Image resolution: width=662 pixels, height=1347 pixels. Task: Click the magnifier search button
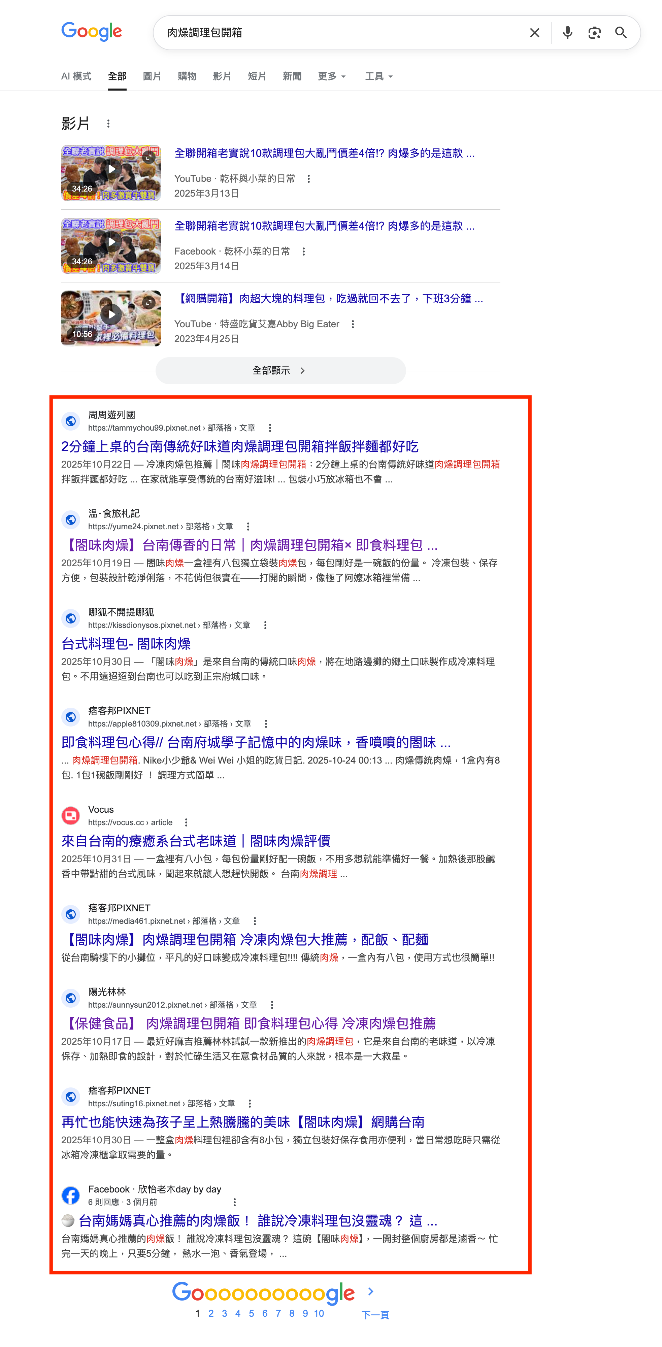click(621, 33)
